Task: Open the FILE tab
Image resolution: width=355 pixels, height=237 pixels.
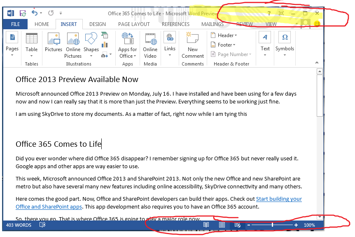Action: click(15, 24)
